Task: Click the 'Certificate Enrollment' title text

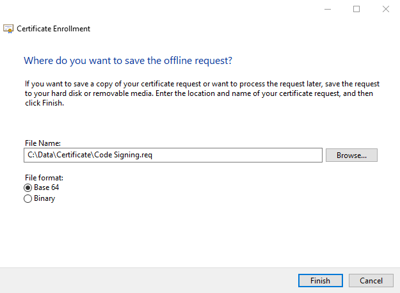Action: (x=53, y=29)
